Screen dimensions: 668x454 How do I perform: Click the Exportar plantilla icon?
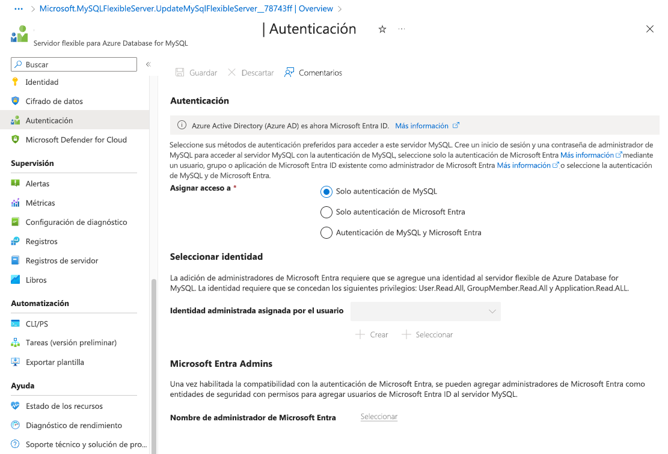coord(16,361)
